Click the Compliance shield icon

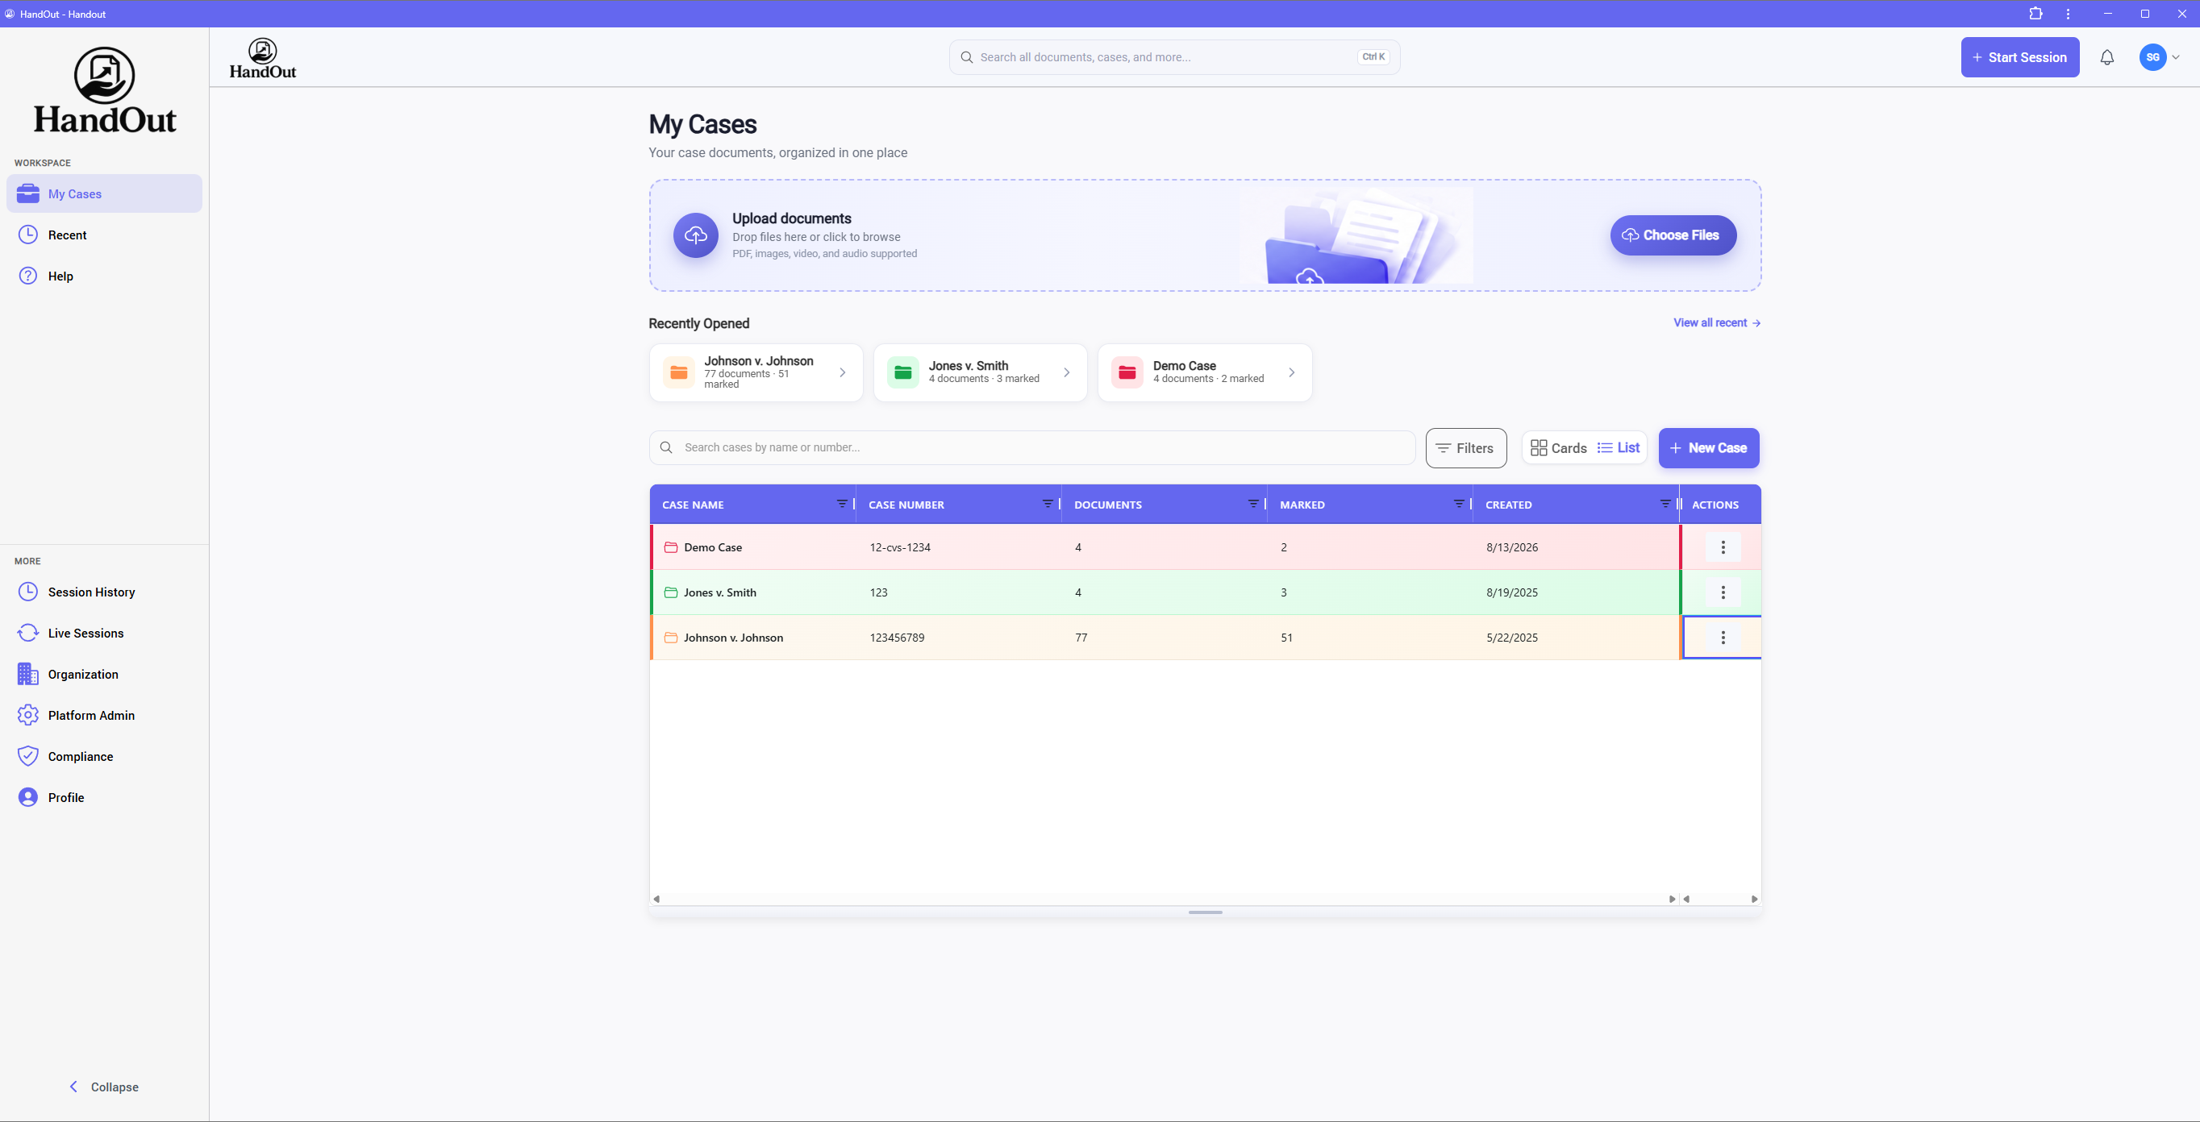pos(28,756)
